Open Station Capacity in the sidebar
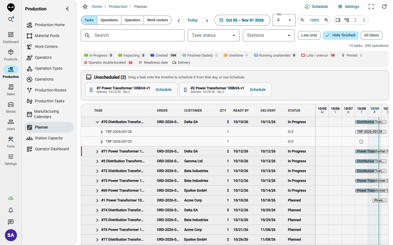The width and height of the screenshot is (393, 245). [49, 138]
